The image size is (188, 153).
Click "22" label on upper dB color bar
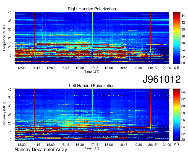tap(183, 57)
